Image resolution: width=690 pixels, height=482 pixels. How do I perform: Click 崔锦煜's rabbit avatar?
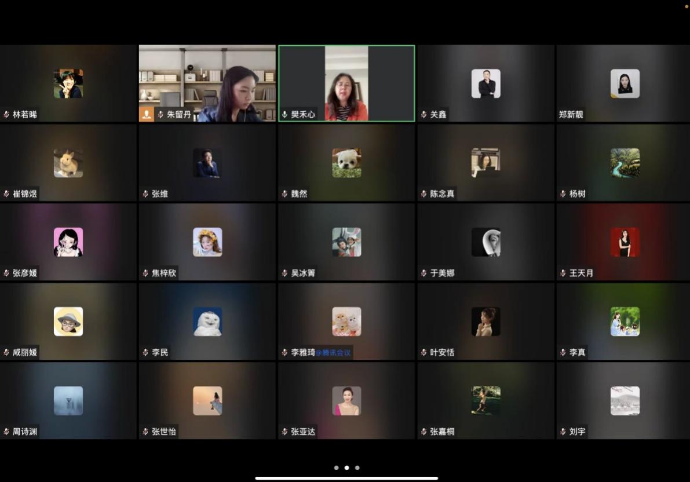click(x=68, y=163)
